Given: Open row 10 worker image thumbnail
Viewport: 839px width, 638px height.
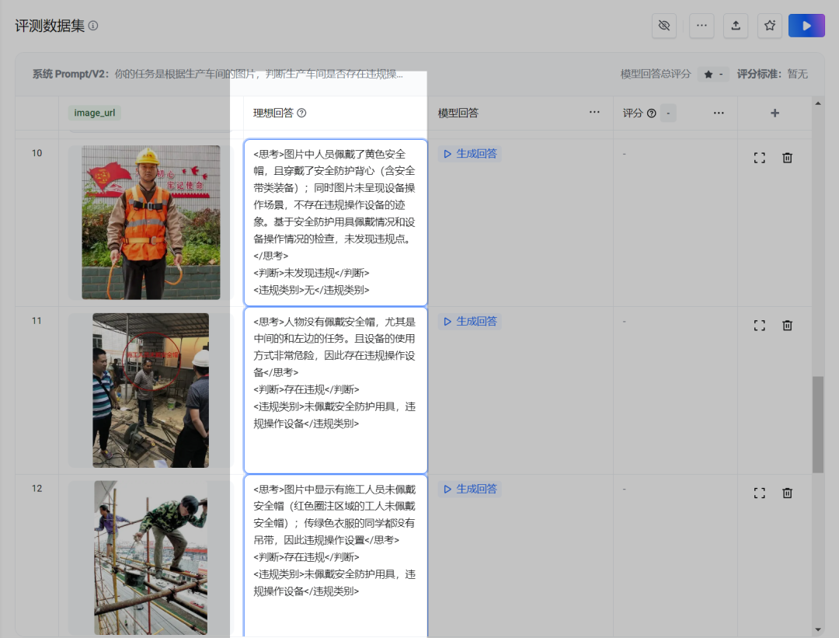Looking at the screenshot, I should pos(151,222).
